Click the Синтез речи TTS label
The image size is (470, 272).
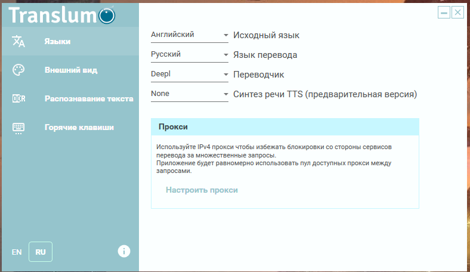click(x=325, y=94)
